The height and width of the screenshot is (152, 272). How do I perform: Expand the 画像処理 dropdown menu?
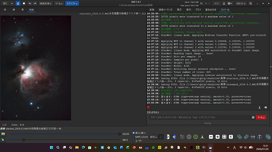pyautogui.click(x=46, y=3)
